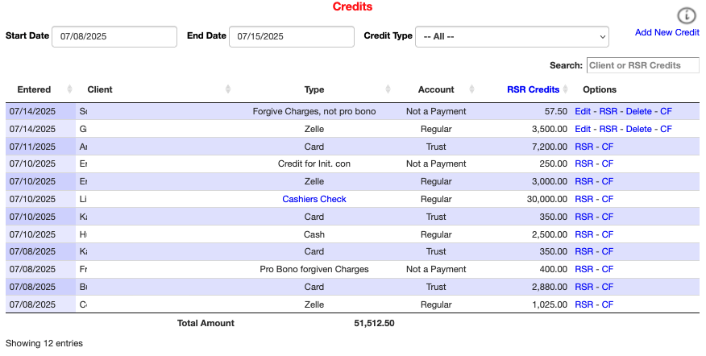Open RSR for the 3,000.00 Zelle credit
Screen dimensions: 706x356
click(x=584, y=181)
